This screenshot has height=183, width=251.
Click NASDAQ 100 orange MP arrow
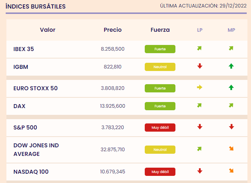coord(231,171)
